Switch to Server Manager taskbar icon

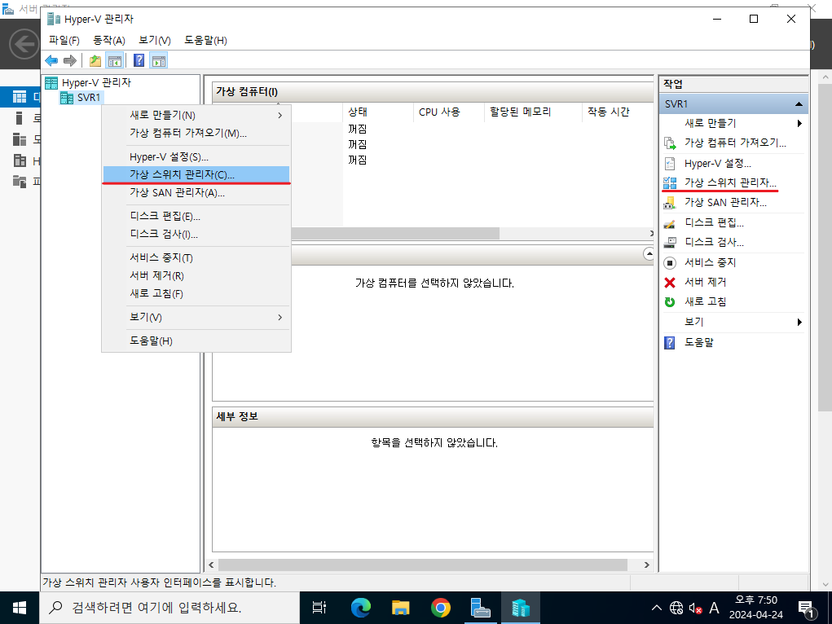[481, 608]
